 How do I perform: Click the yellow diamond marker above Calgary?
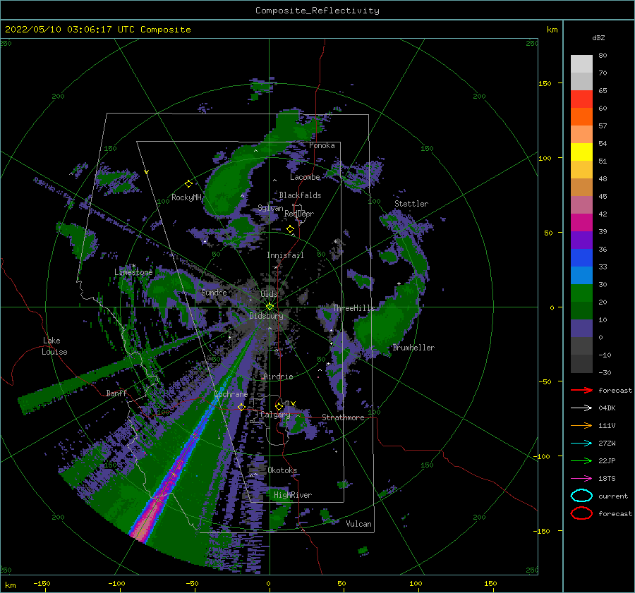279,406
